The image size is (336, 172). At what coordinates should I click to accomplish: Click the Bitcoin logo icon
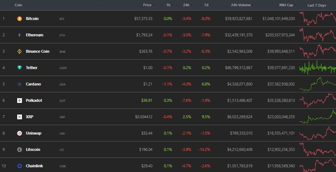(19, 19)
